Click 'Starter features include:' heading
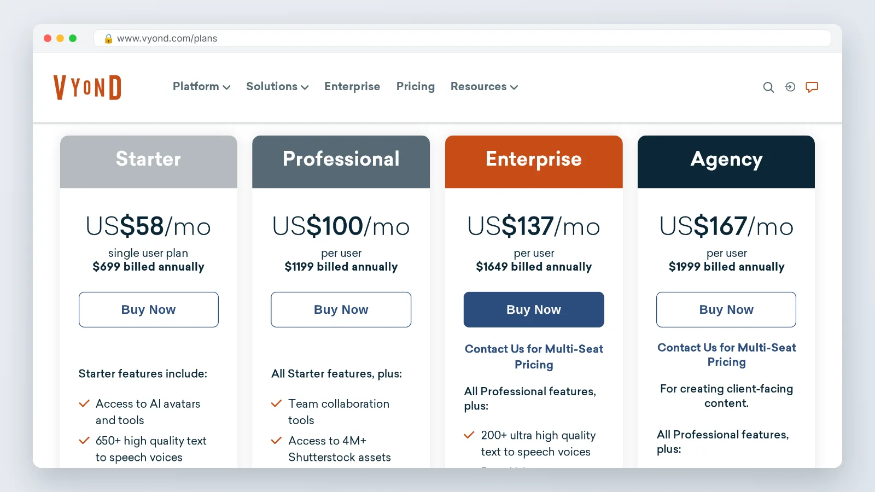Viewport: 875px width, 492px height. point(143,374)
